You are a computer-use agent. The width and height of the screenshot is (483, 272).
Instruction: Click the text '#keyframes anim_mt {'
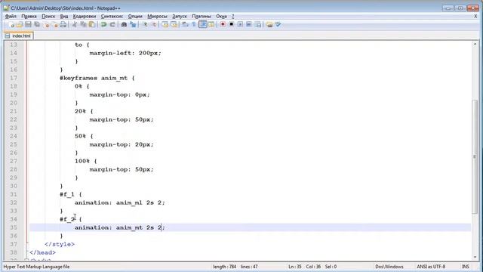[97, 78]
